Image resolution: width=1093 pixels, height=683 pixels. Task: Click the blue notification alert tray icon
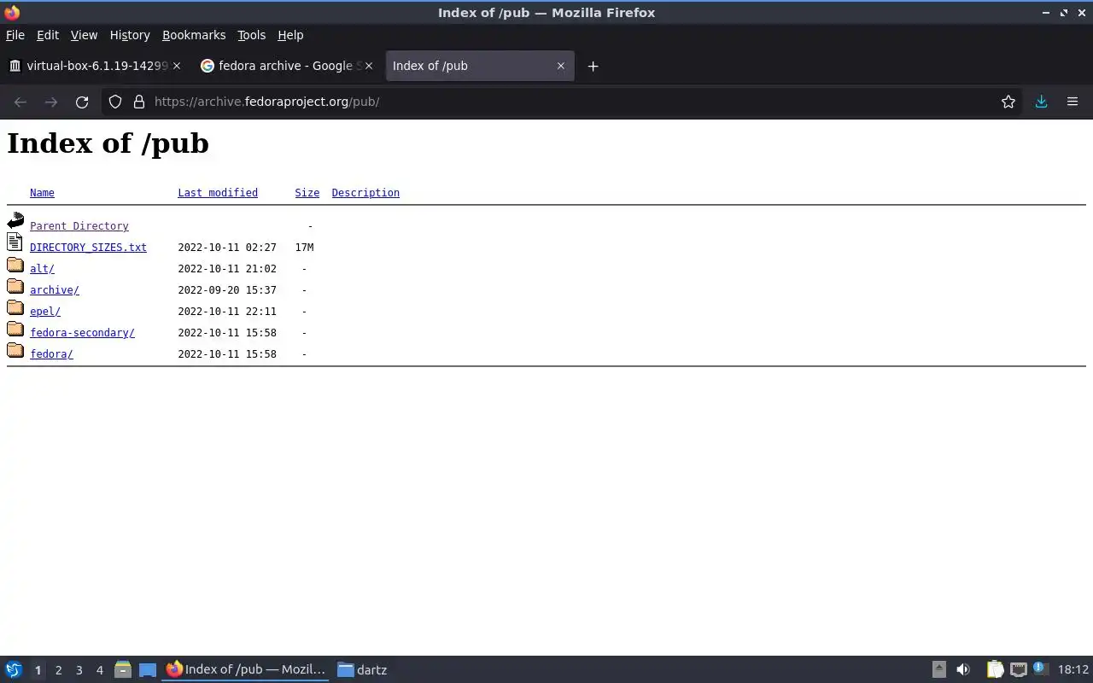click(x=1039, y=668)
